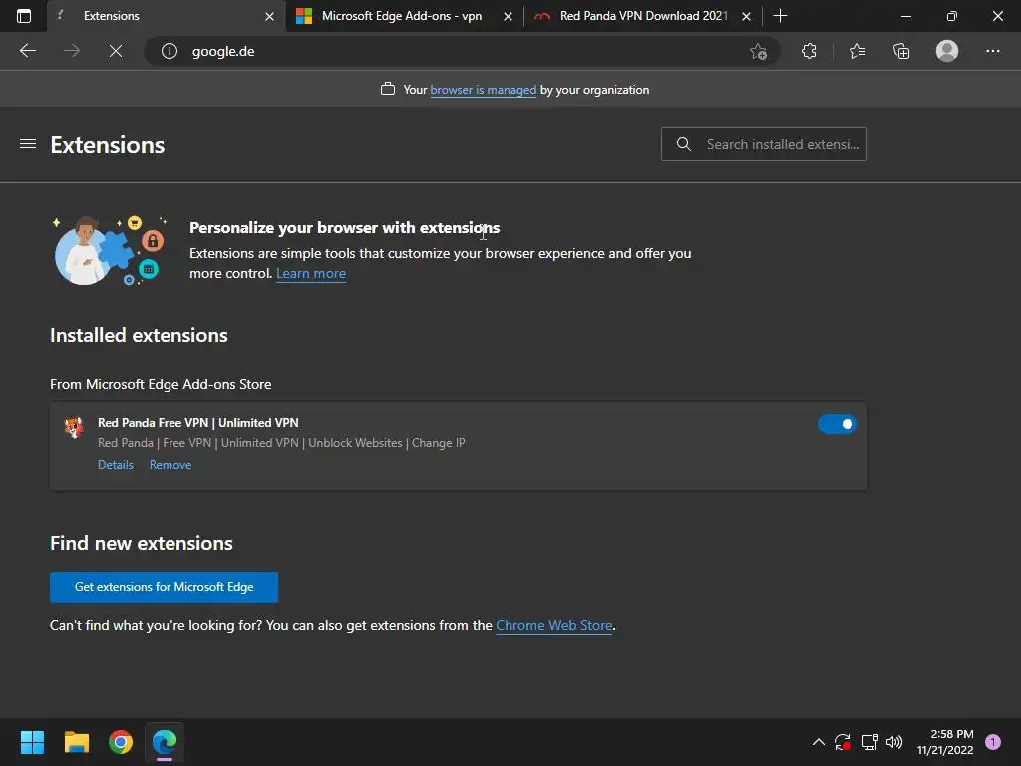Viewport: 1021px width, 766px height.
Task: Close the Extensions tab
Action: pyautogui.click(x=269, y=16)
